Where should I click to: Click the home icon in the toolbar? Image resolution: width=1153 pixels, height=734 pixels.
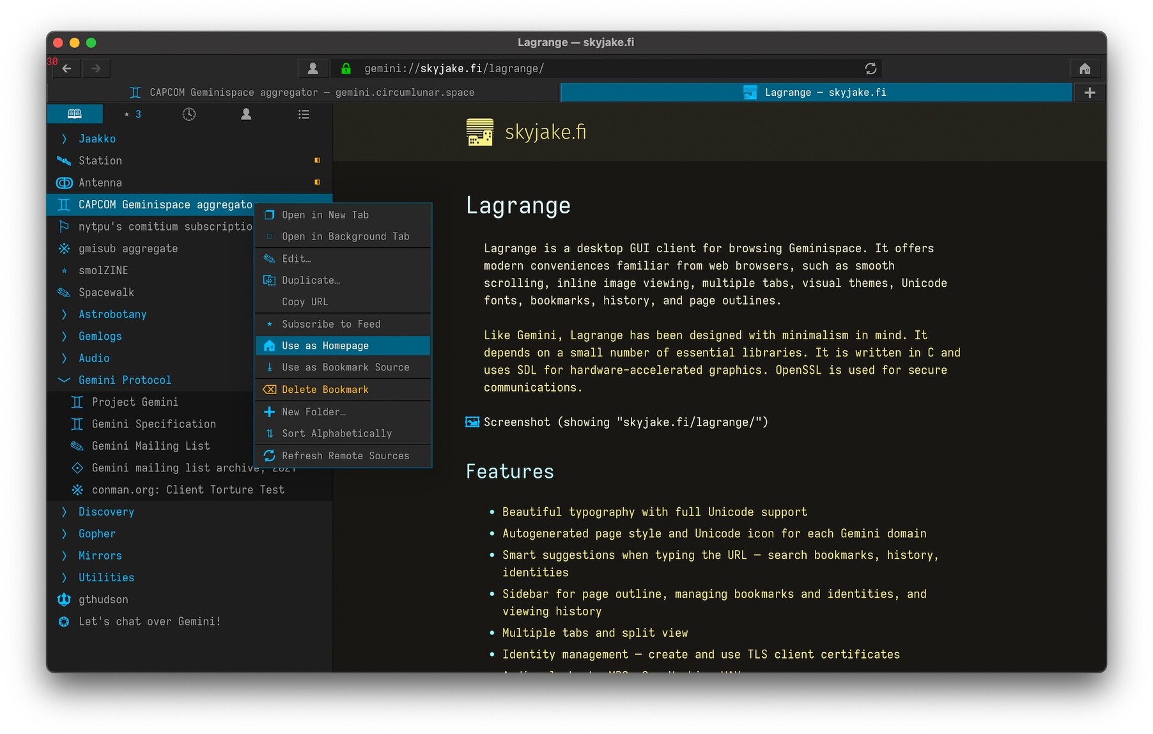click(1085, 68)
